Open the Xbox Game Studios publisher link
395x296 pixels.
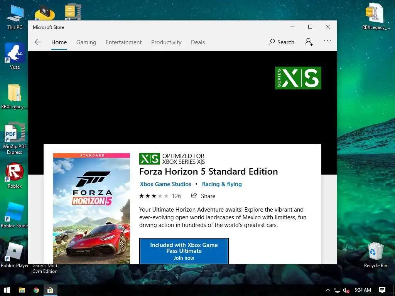click(x=165, y=184)
